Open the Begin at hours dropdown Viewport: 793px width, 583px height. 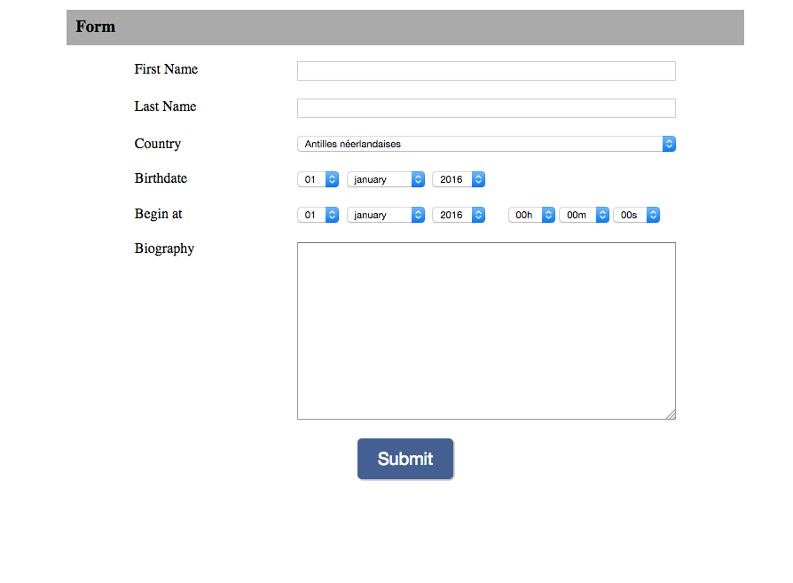click(x=531, y=215)
